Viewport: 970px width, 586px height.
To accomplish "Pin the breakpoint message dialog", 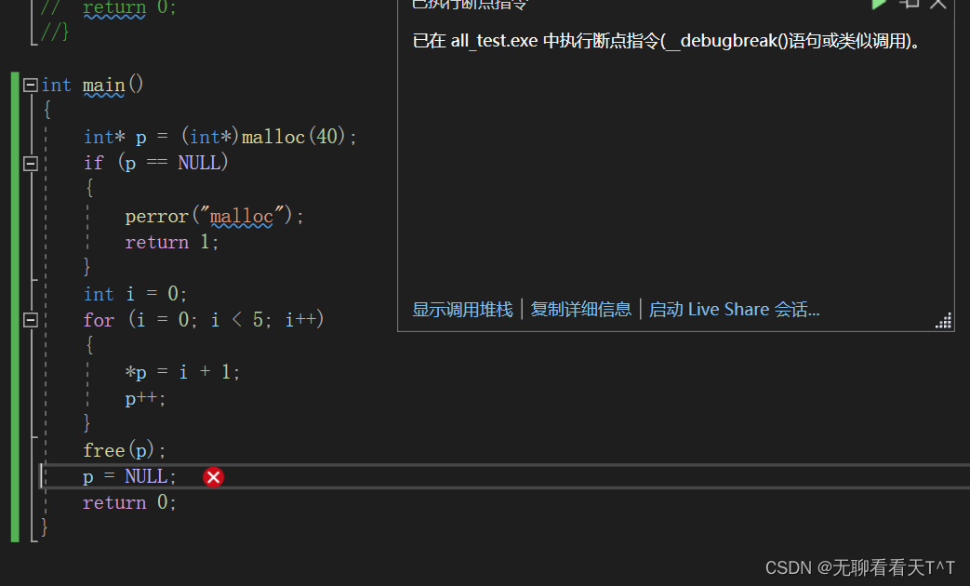I will [x=910, y=4].
